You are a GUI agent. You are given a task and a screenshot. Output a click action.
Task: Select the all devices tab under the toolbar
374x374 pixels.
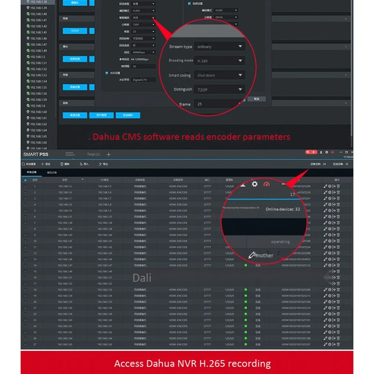click(x=31, y=172)
